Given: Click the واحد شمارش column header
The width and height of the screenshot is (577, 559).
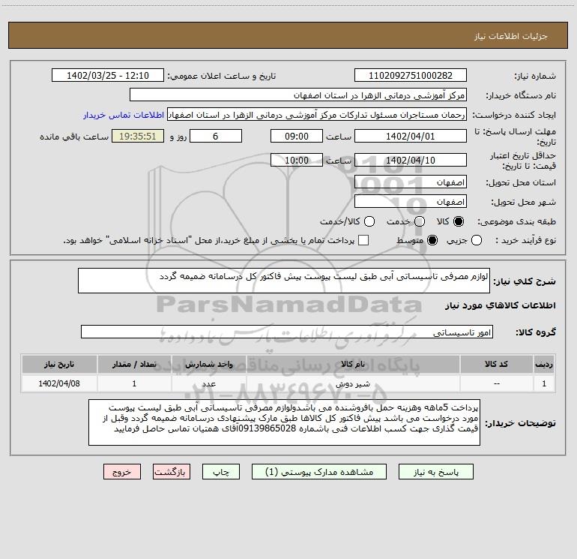Looking at the screenshot, I should tap(208, 364).
